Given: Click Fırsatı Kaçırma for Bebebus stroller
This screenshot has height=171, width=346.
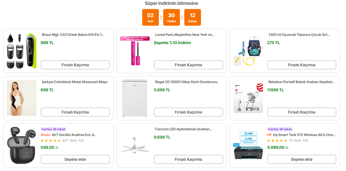Looking at the screenshot, I should pos(302,112).
